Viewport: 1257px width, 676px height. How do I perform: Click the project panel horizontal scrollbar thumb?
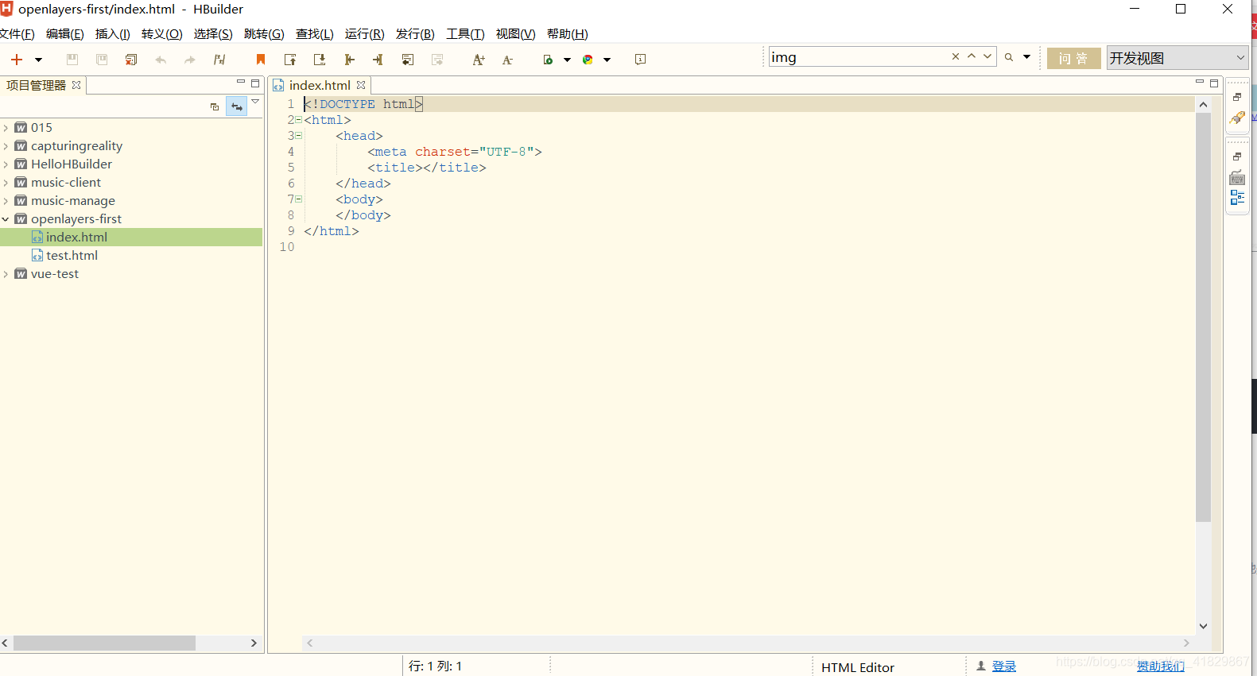(x=104, y=643)
